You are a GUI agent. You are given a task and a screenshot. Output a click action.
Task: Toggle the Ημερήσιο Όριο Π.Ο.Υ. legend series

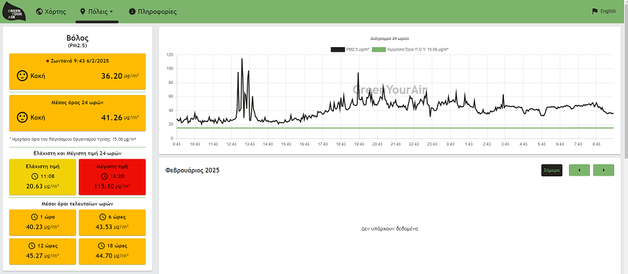tap(411, 50)
